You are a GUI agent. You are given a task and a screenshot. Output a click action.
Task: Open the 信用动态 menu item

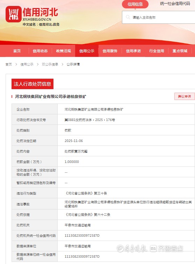[40, 51]
